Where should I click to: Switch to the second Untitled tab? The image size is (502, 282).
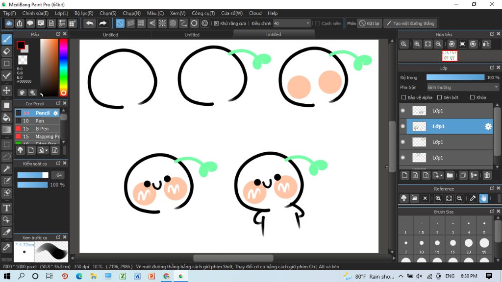[192, 35]
